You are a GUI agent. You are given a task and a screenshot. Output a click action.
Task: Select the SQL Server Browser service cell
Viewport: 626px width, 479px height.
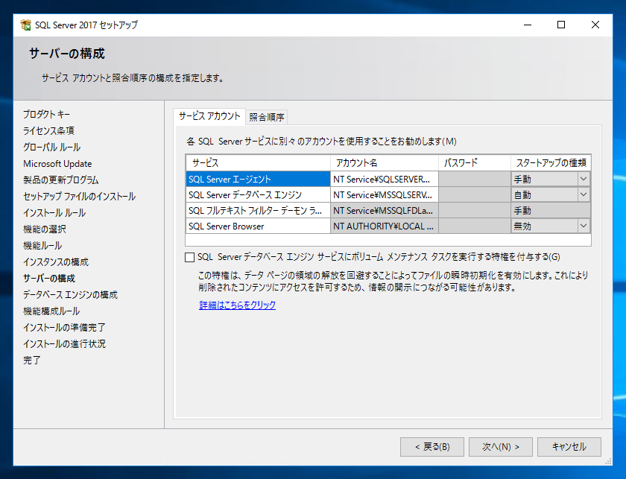258,226
